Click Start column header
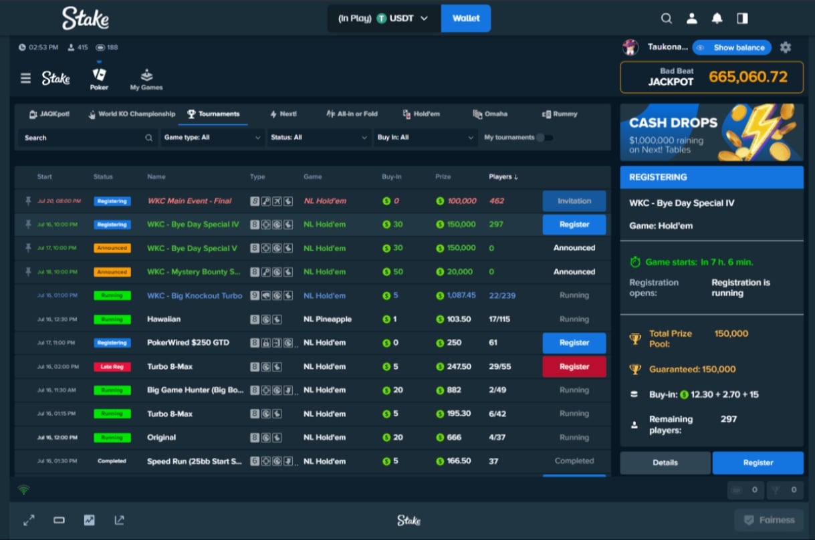This screenshot has width=815, height=540. click(45, 177)
